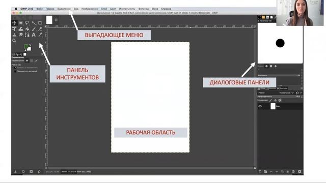Open the Patterns tab in top dock
Screen dimensions: 326x183
click(x=263, y=17)
